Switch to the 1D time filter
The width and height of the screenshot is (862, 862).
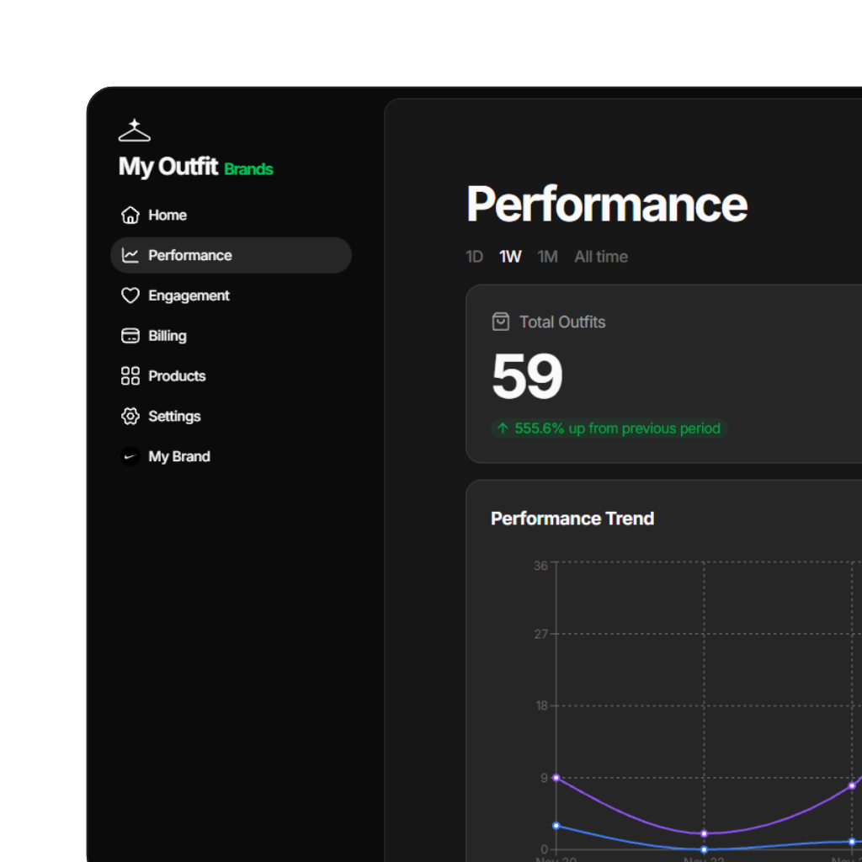[474, 257]
